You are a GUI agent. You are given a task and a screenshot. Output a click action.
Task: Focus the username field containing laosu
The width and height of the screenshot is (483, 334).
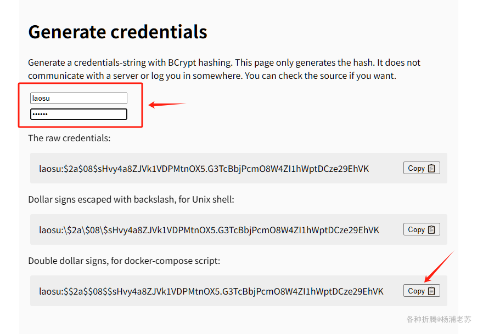(x=78, y=99)
